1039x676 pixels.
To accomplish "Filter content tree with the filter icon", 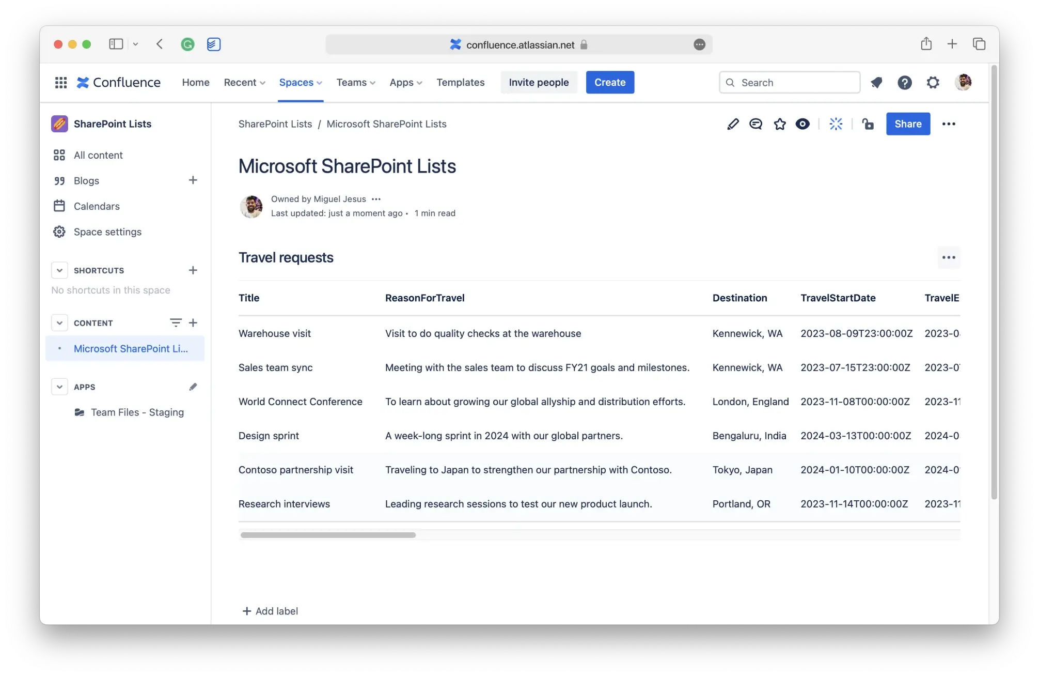I will point(176,323).
